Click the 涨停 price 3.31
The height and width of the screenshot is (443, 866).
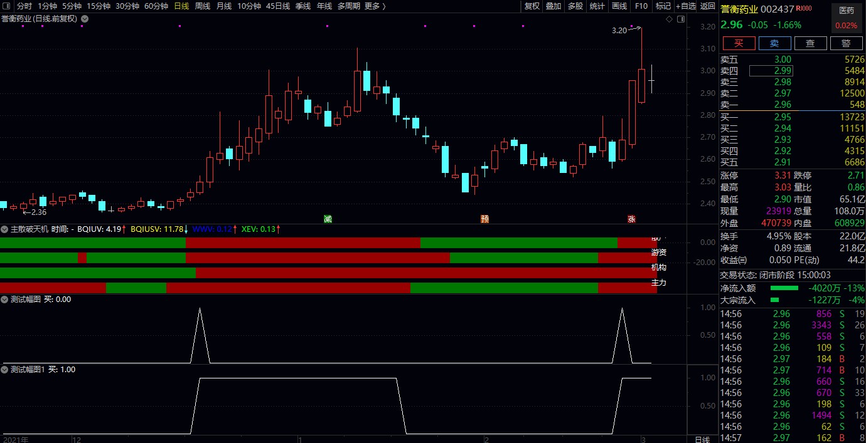[x=783, y=176]
